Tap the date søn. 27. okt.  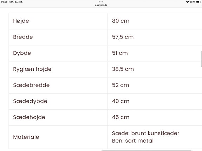[x=16, y=2]
